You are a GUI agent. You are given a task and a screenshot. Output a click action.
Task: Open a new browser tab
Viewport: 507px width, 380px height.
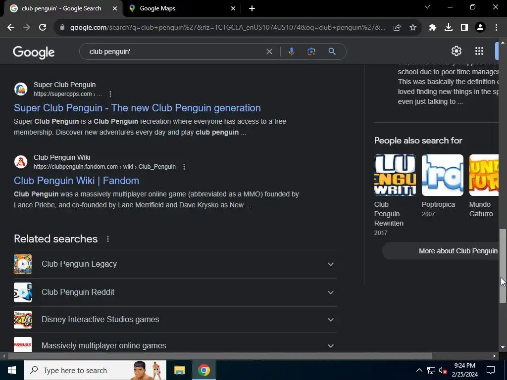pos(252,8)
